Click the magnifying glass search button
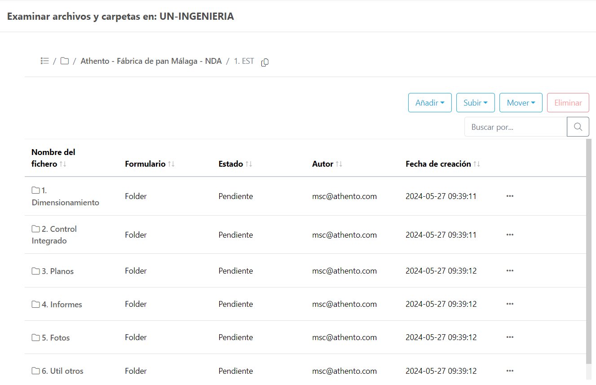This screenshot has width=596, height=385. (578, 127)
